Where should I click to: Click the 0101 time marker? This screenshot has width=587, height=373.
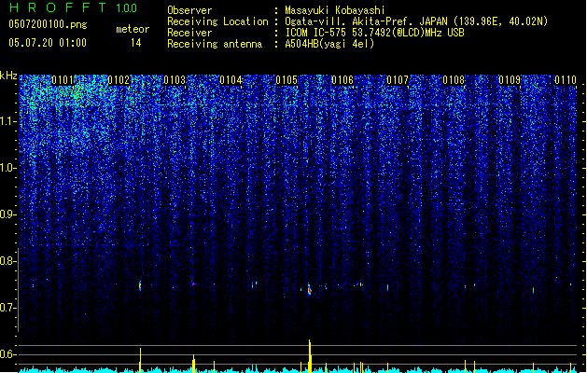(x=63, y=80)
